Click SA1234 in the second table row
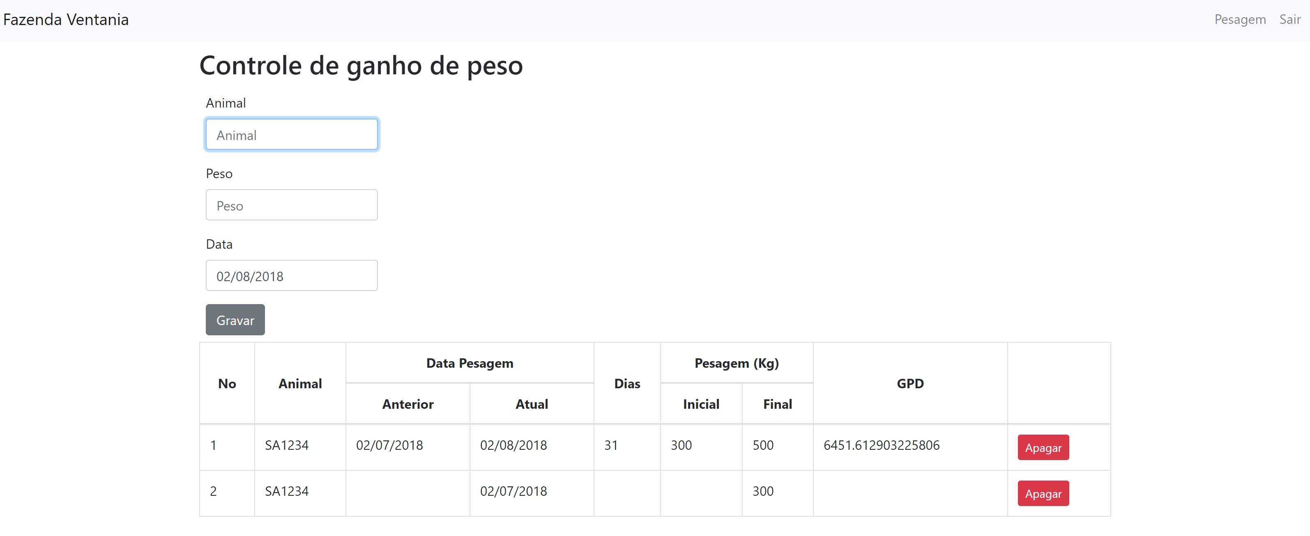The width and height of the screenshot is (1310, 536). (x=287, y=491)
